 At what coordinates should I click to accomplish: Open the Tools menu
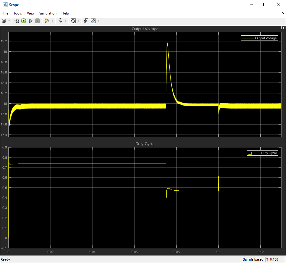[x=18, y=13]
